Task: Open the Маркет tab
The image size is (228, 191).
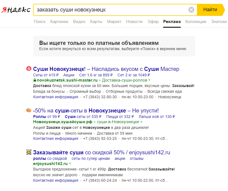Action: coord(114,22)
